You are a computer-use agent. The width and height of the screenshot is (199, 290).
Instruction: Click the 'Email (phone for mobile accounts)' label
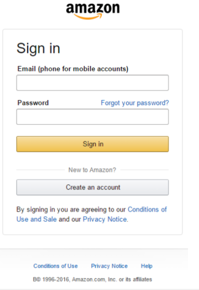[73, 69]
